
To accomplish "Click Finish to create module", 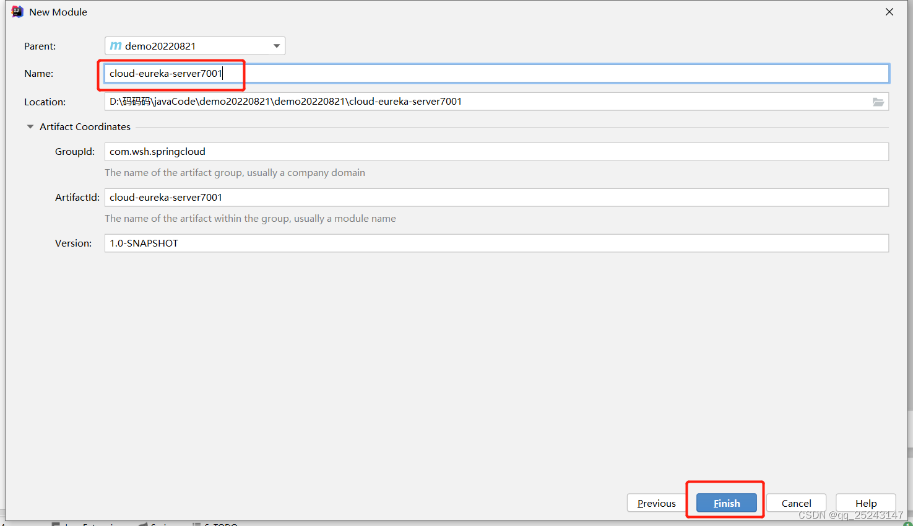I will (x=727, y=503).
